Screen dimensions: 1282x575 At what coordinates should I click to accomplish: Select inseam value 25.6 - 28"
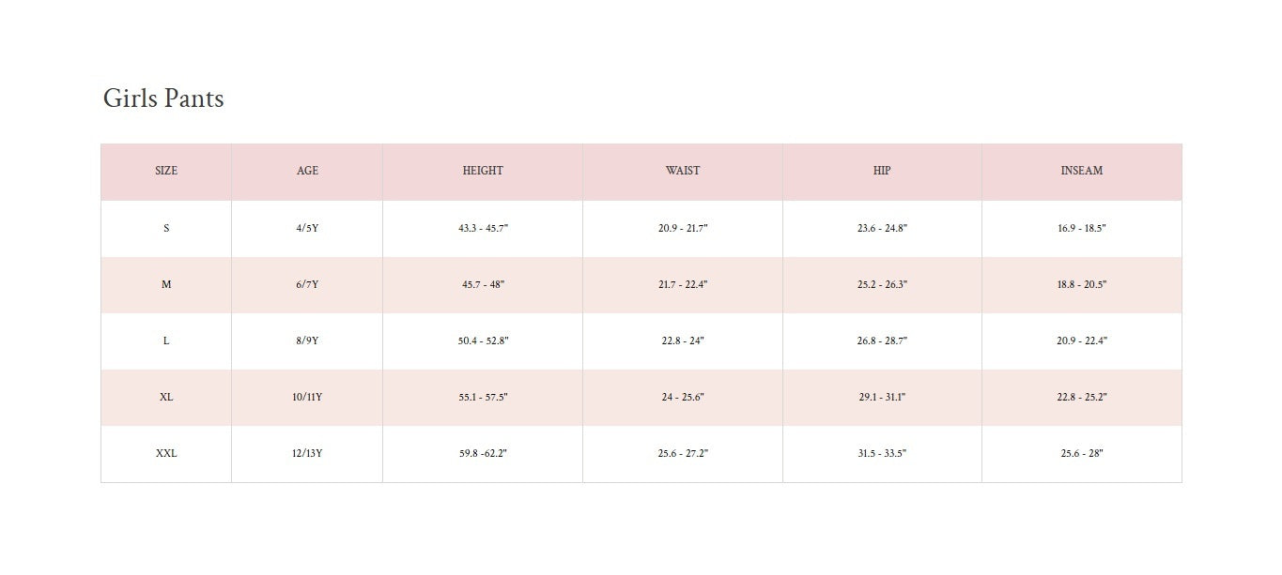(1082, 453)
